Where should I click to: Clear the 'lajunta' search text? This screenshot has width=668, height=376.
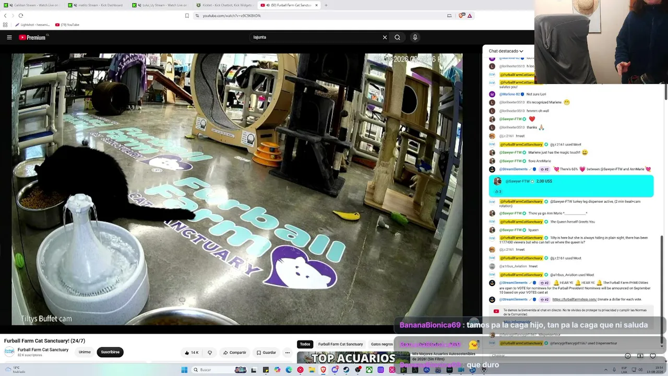[385, 37]
